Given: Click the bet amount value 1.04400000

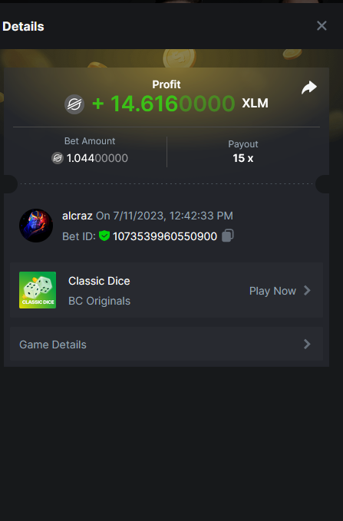Looking at the screenshot, I should pyautogui.click(x=97, y=158).
